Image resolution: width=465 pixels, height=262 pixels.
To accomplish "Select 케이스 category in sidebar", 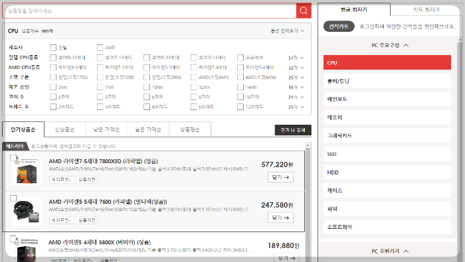I will point(387,190).
